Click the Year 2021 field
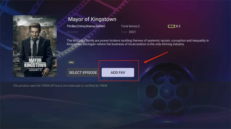This screenshot has height=129, width=231. [128, 32]
